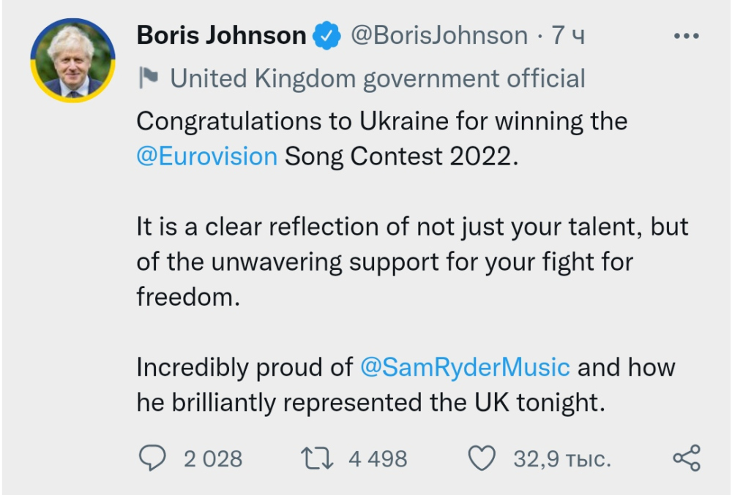Click the United Kingdom government official label

tap(378, 78)
